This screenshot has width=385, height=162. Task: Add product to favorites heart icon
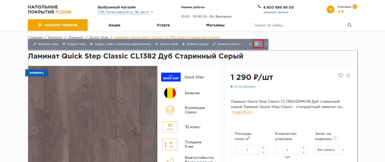point(340,75)
